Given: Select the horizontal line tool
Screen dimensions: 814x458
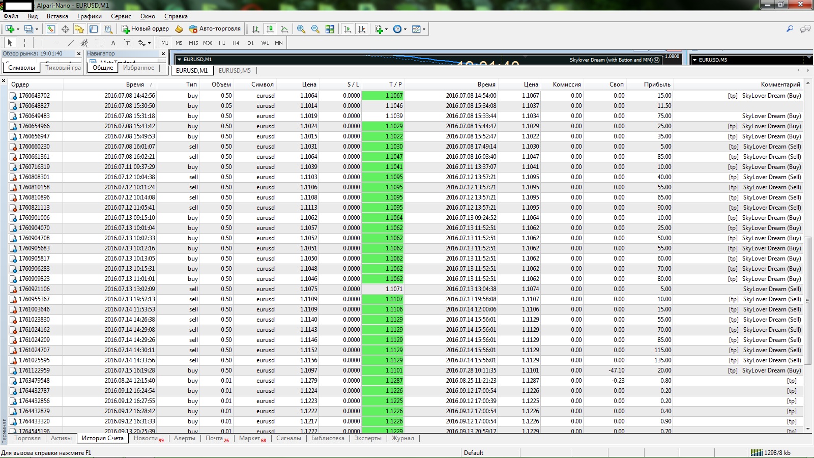Looking at the screenshot, I should (56, 43).
